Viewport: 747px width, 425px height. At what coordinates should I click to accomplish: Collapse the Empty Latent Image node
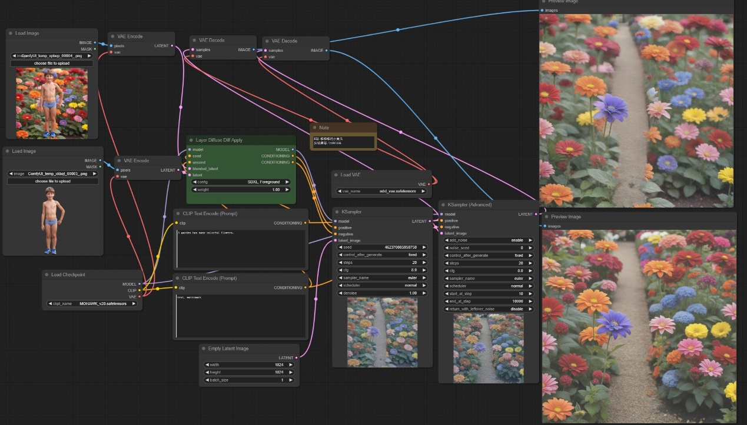click(x=204, y=349)
